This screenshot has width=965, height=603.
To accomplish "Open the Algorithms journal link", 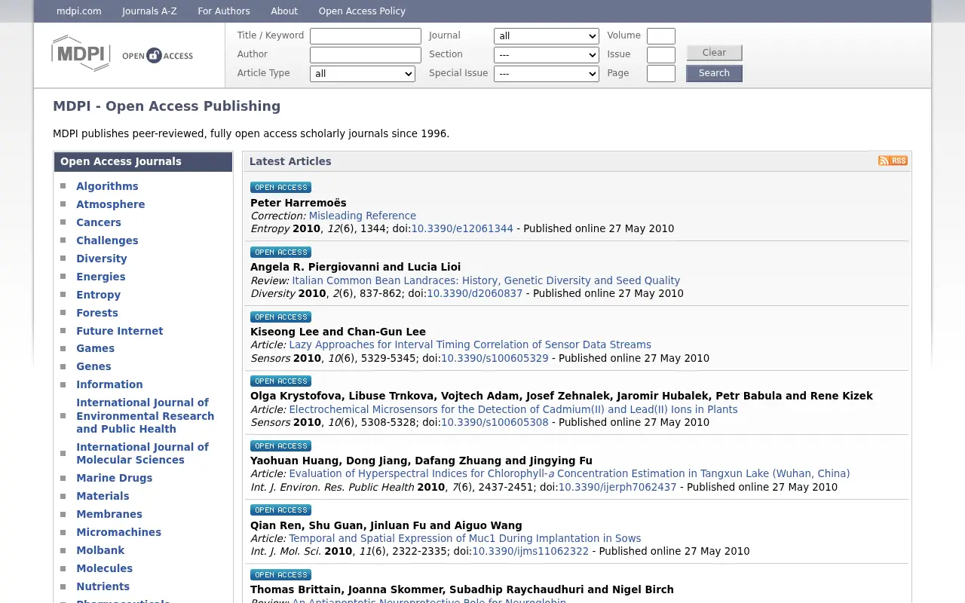I will click(107, 186).
